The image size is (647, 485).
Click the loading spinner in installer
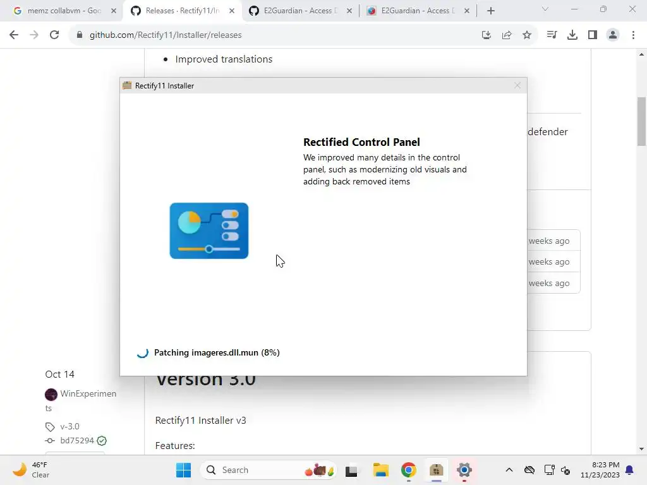click(x=143, y=352)
